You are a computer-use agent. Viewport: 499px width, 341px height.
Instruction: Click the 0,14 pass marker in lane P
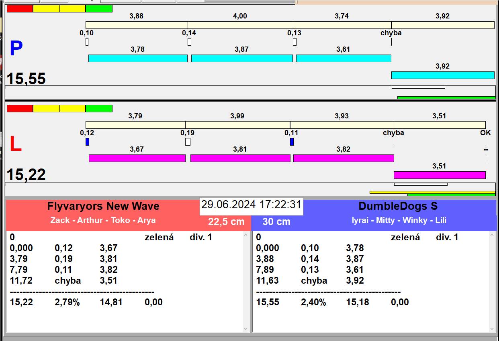190,42
